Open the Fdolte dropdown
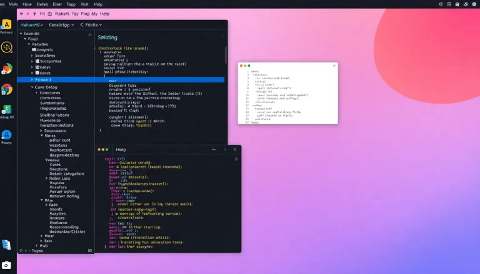The width and height of the screenshot is (480, 274). [91, 25]
